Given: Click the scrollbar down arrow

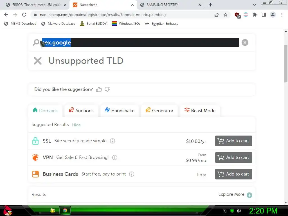Looking at the screenshot, I should click(286, 202).
